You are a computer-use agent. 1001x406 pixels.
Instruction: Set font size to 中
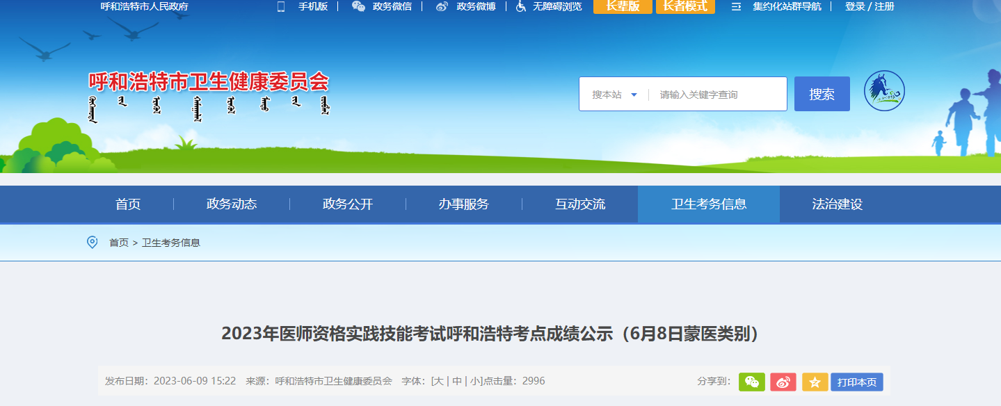click(x=457, y=381)
